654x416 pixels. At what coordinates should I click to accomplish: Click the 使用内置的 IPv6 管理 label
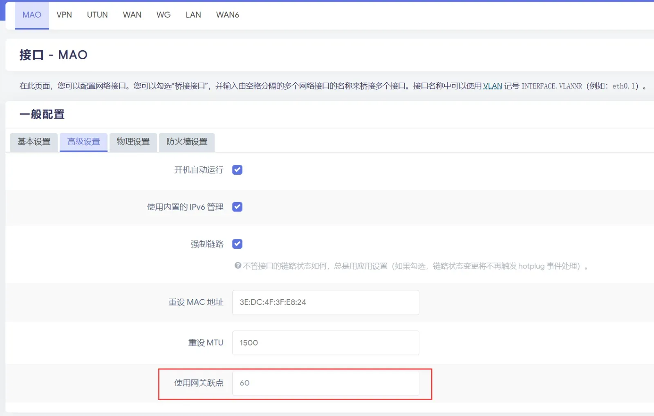pos(185,207)
